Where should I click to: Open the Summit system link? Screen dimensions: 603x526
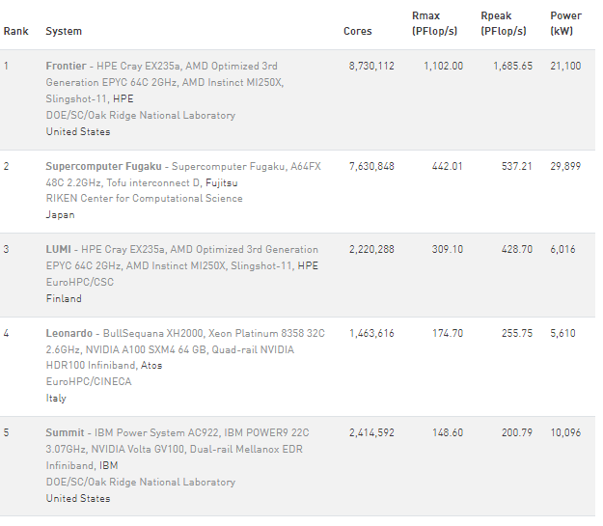click(66, 433)
